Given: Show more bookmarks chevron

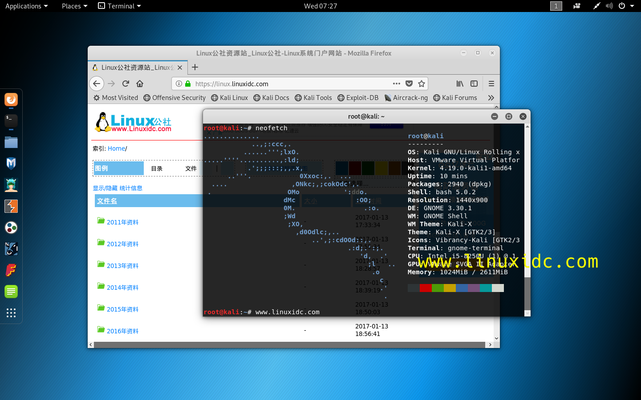Looking at the screenshot, I should click(x=491, y=98).
